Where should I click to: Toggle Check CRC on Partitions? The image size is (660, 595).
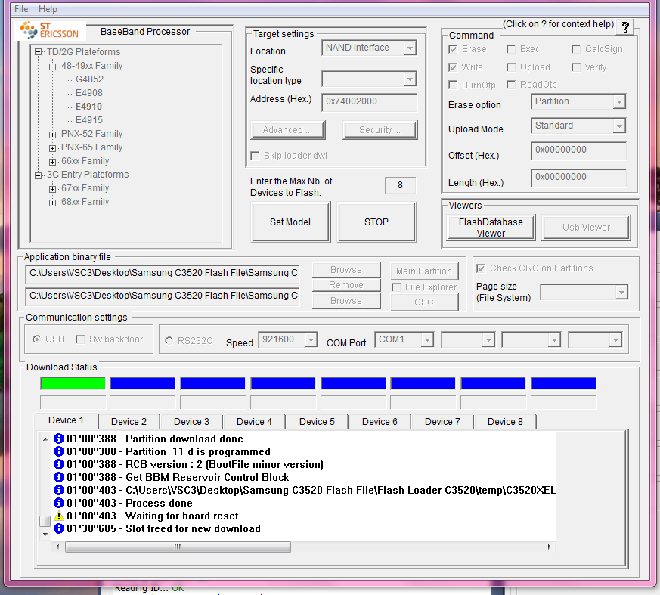(x=481, y=268)
